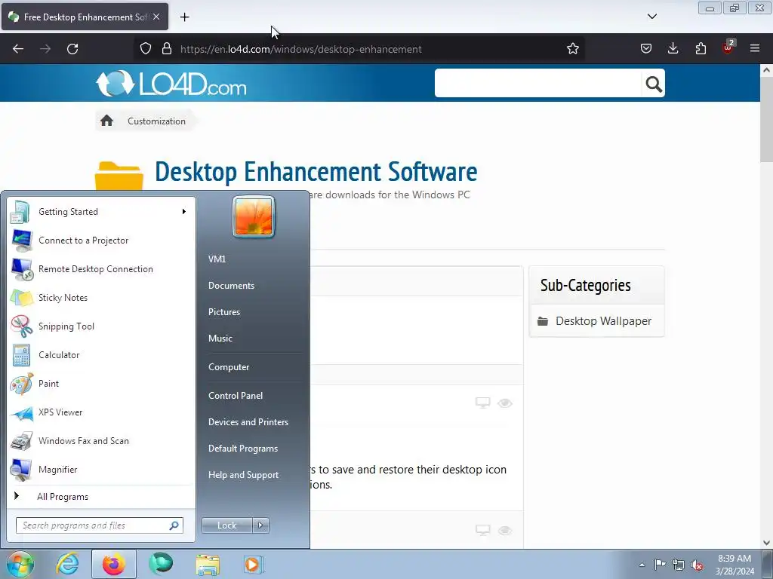
Task: List all tabs dropdown arrow
Action: coord(651,17)
